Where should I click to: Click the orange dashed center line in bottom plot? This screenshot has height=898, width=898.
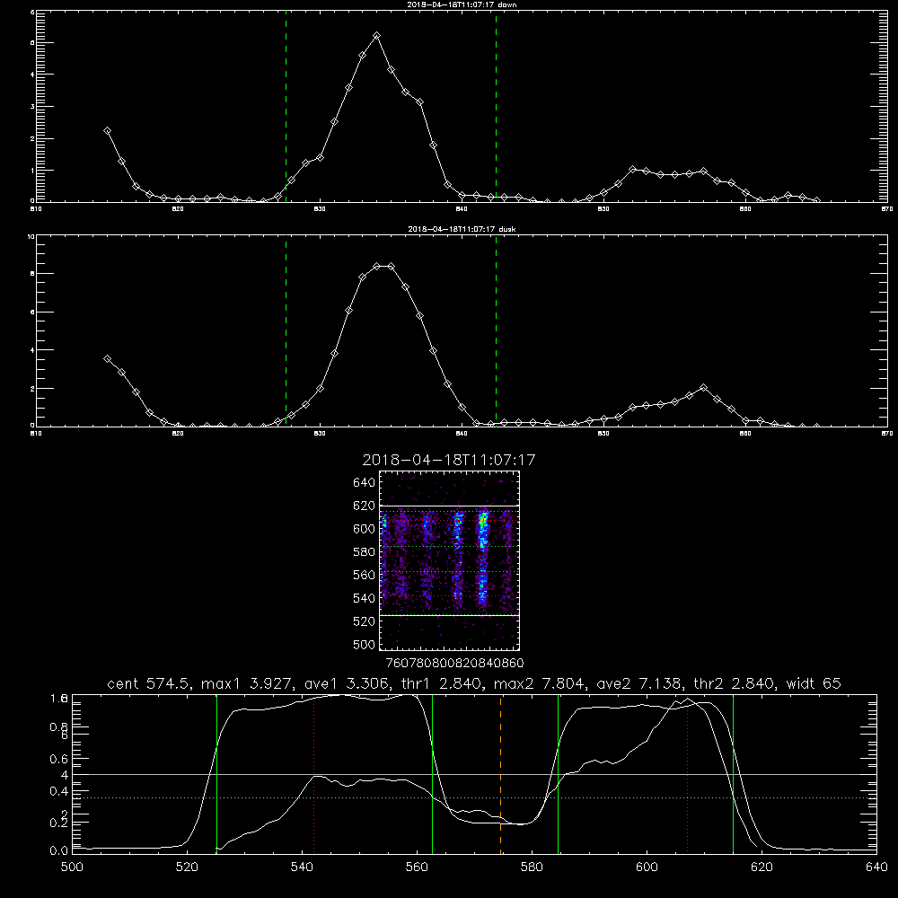[x=500, y=774]
